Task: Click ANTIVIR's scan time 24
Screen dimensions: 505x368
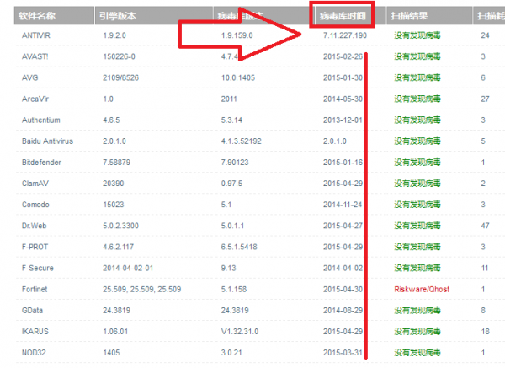Action: pos(485,35)
